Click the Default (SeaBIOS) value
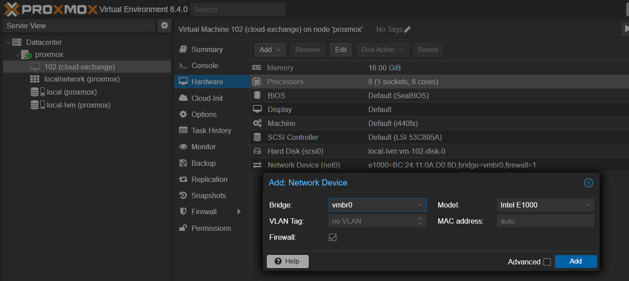Image resolution: width=629 pixels, height=281 pixels. (x=399, y=95)
